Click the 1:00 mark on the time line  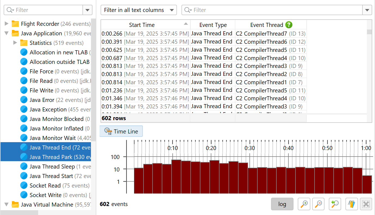tap(366, 148)
